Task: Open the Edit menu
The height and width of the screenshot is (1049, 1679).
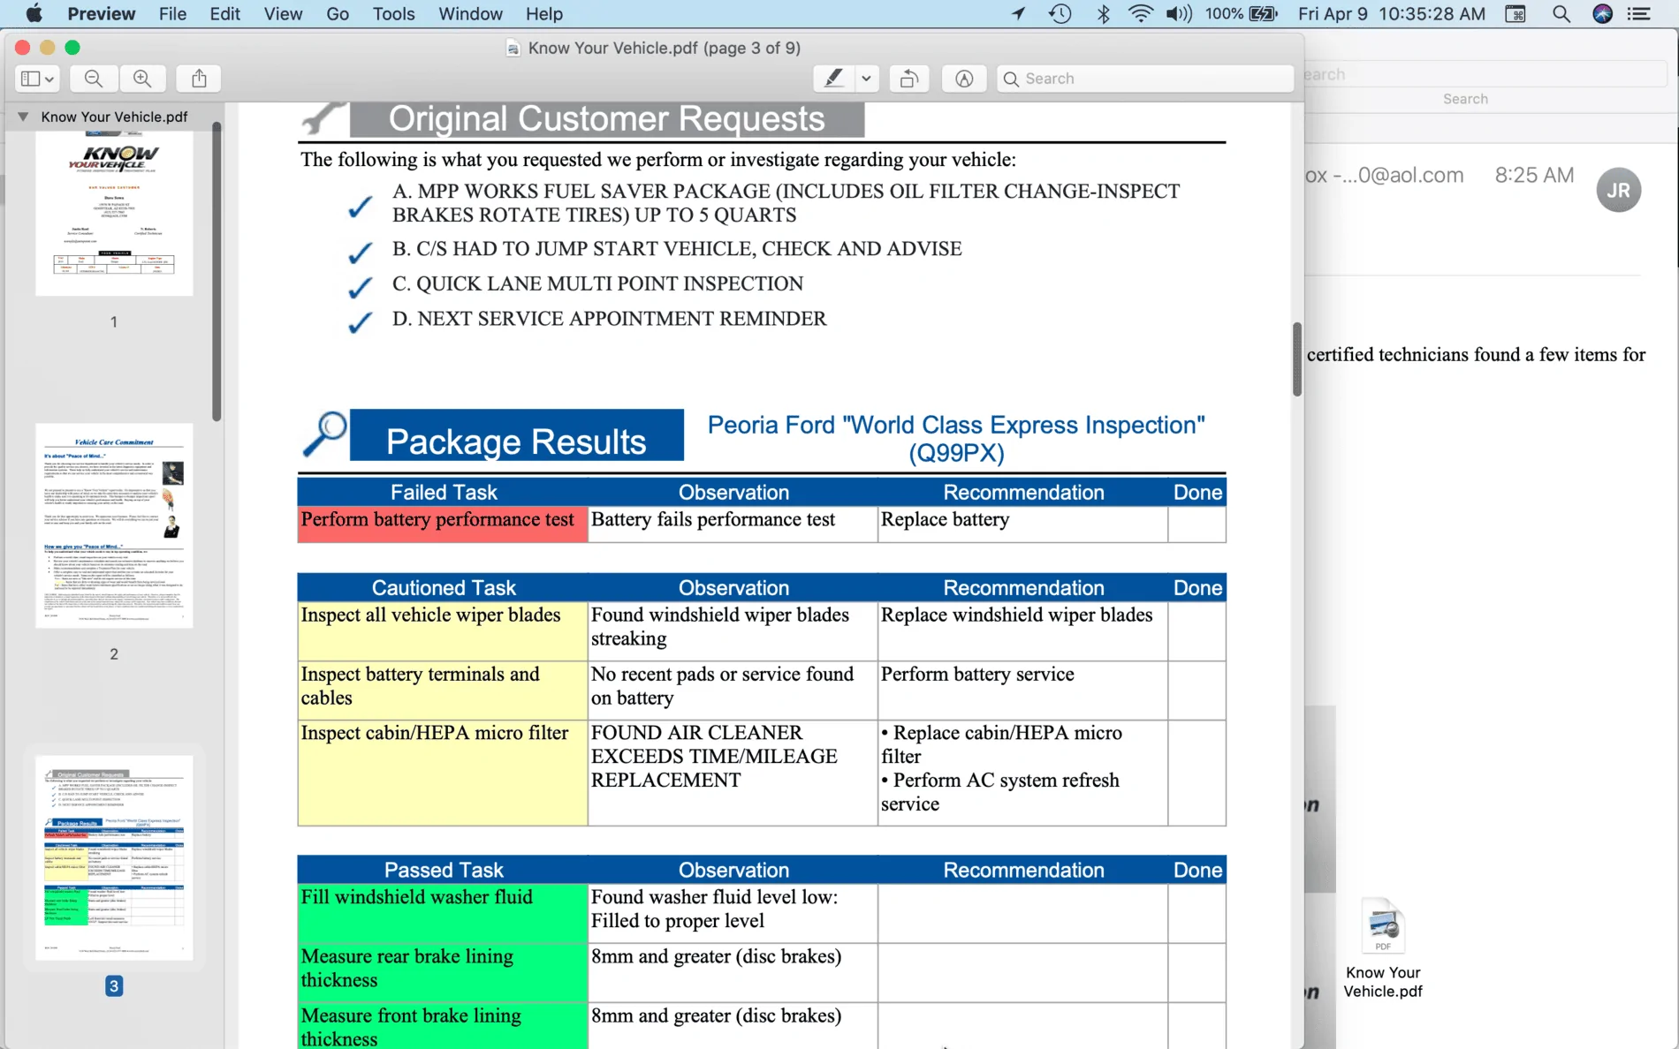Action: coord(224,13)
